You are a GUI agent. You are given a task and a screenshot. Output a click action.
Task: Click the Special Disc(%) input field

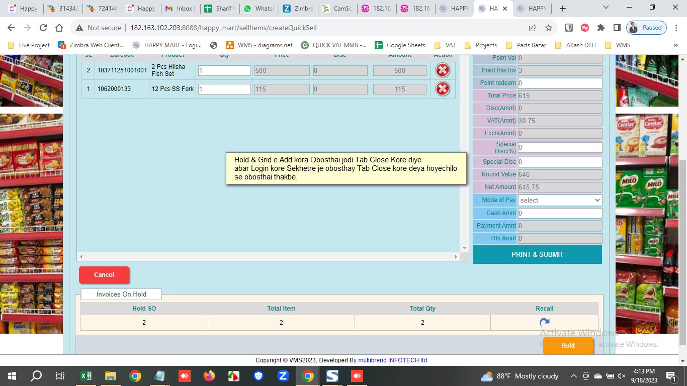click(560, 148)
